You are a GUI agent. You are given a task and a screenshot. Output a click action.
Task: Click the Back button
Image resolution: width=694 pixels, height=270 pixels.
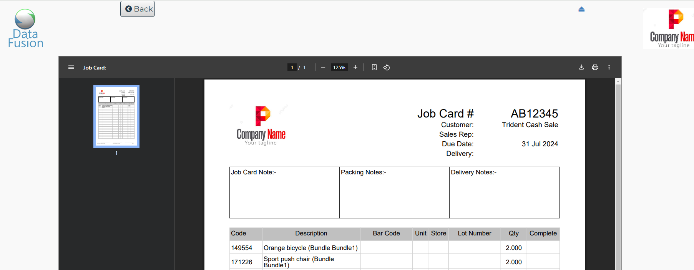[138, 9]
